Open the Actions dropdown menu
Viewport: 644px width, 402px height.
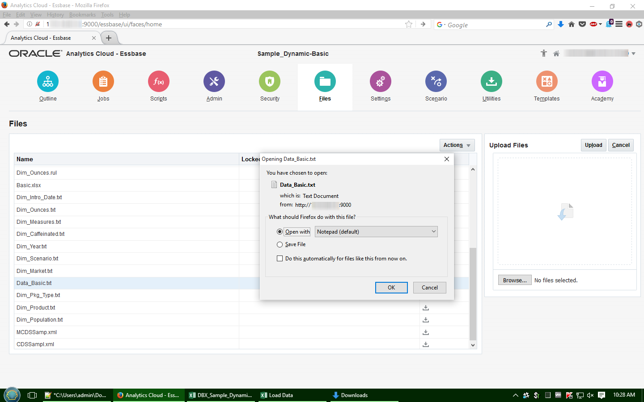coord(457,145)
